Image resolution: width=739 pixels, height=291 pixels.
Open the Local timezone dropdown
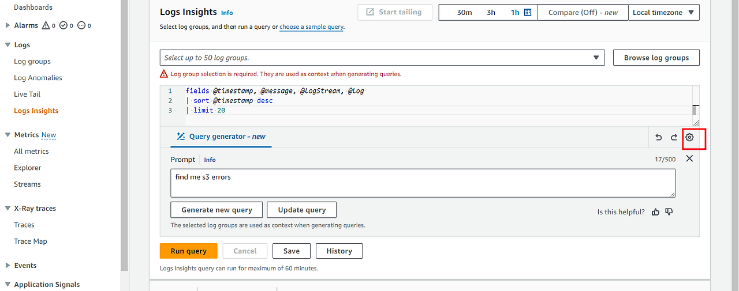663,12
